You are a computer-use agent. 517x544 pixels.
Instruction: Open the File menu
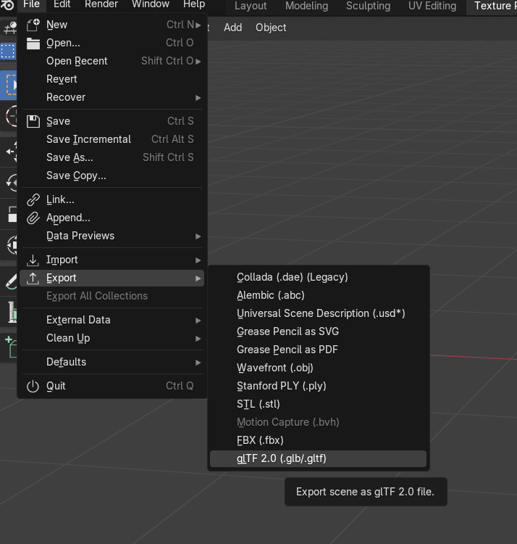pyautogui.click(x=32, y=4)
